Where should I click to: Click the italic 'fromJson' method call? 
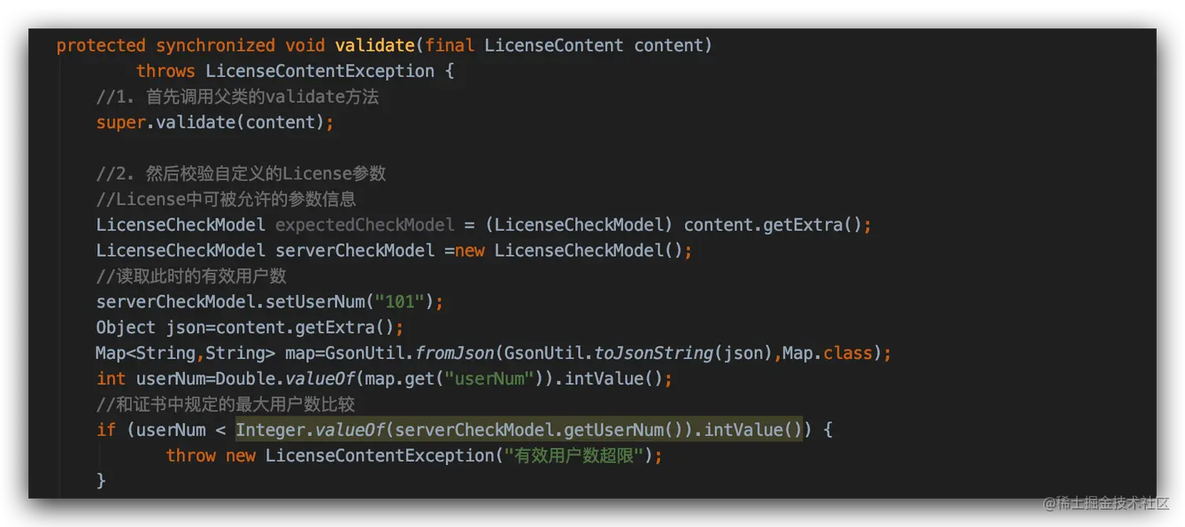click(x=455, y=353)
